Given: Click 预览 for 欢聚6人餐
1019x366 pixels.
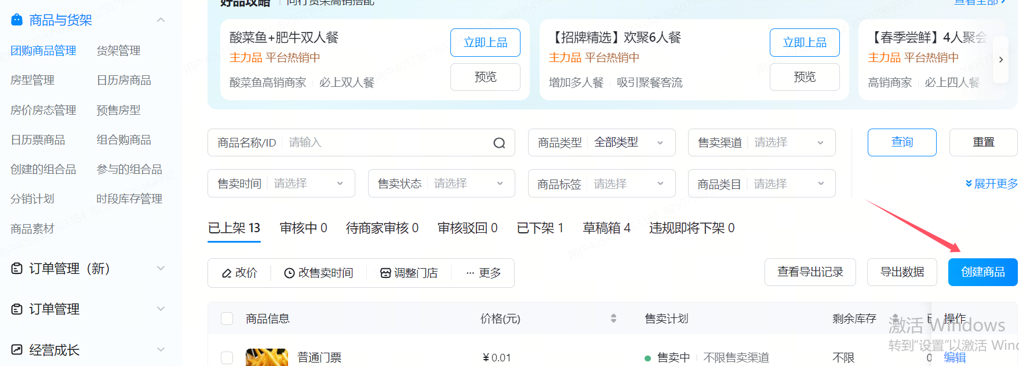Looking at the screenshot, I should point(805,77).
